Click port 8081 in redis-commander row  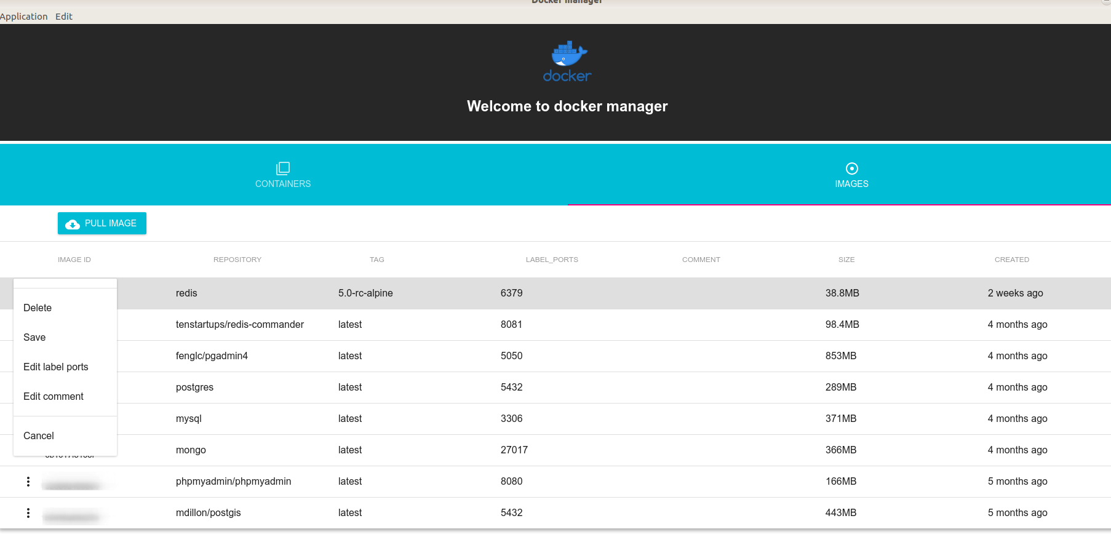tap(512, 325)
